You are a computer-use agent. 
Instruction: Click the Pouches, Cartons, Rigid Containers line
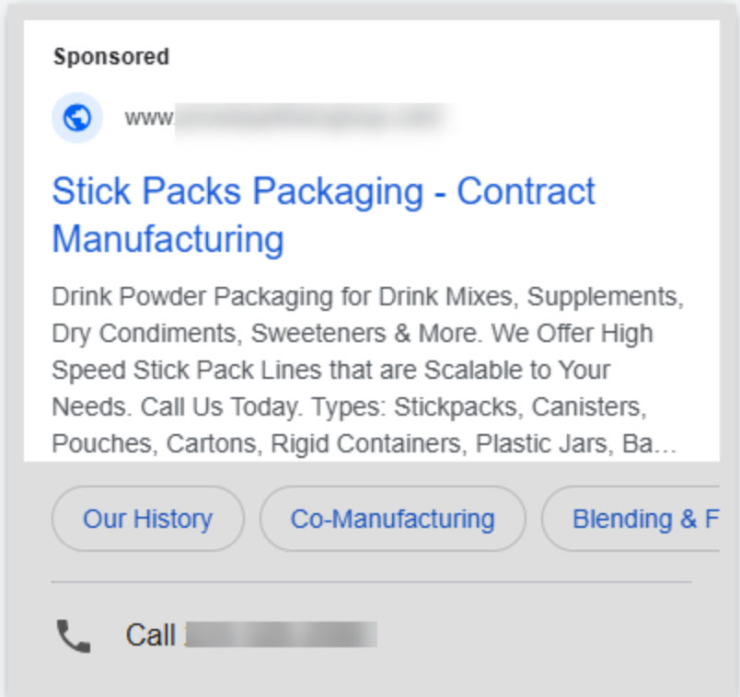tap(260, 445)
